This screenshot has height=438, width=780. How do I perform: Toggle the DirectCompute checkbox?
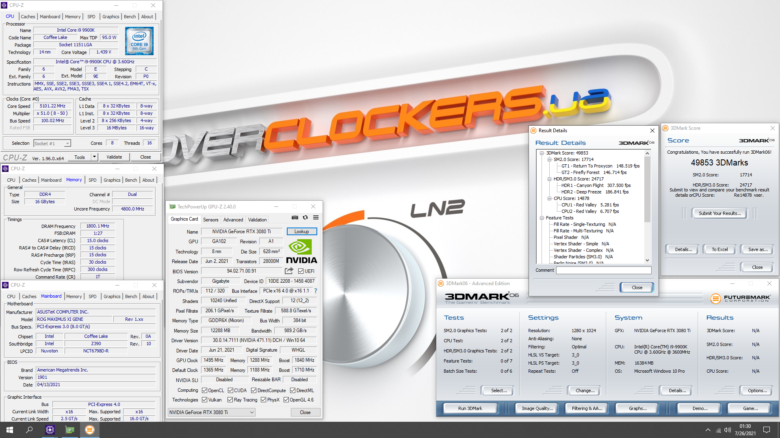point(253,391)
